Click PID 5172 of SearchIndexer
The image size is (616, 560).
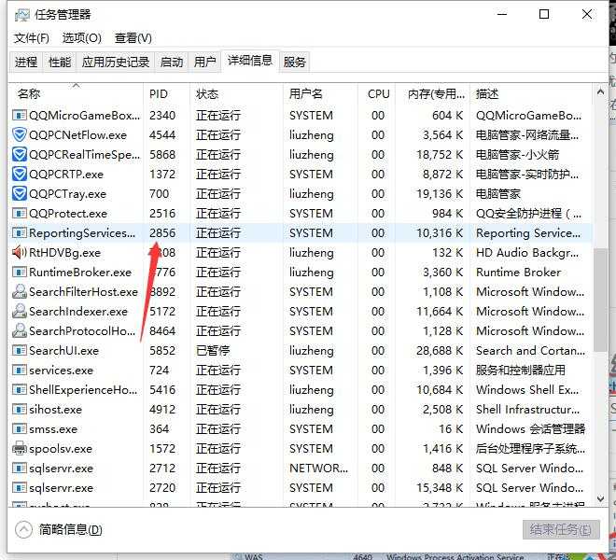point(162,311)
